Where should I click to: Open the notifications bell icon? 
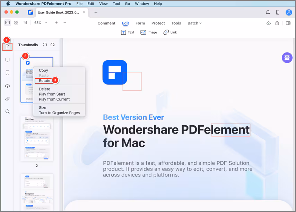(x=268, y=12)
